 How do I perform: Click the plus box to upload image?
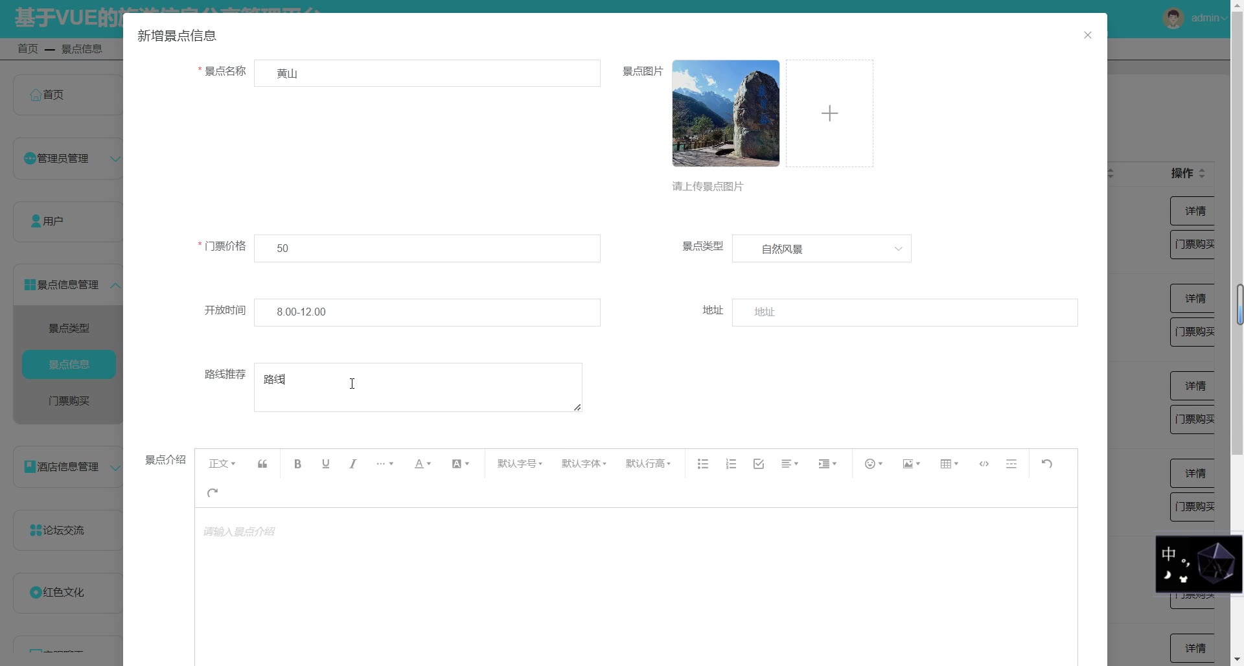click(x=829, y=113)
